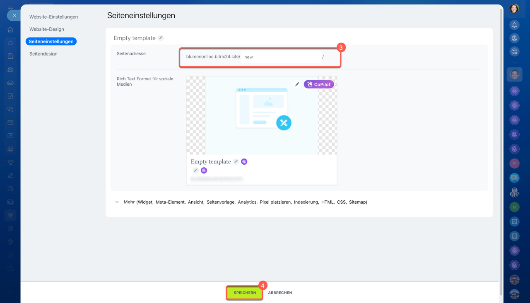The image size is (530, 303).
Task: Open the user profile avatar in the top right
Action: coord(514,8)
